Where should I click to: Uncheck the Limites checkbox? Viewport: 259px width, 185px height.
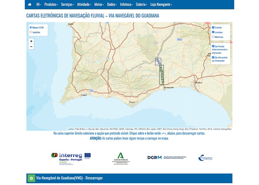click(x=213, y=32)
